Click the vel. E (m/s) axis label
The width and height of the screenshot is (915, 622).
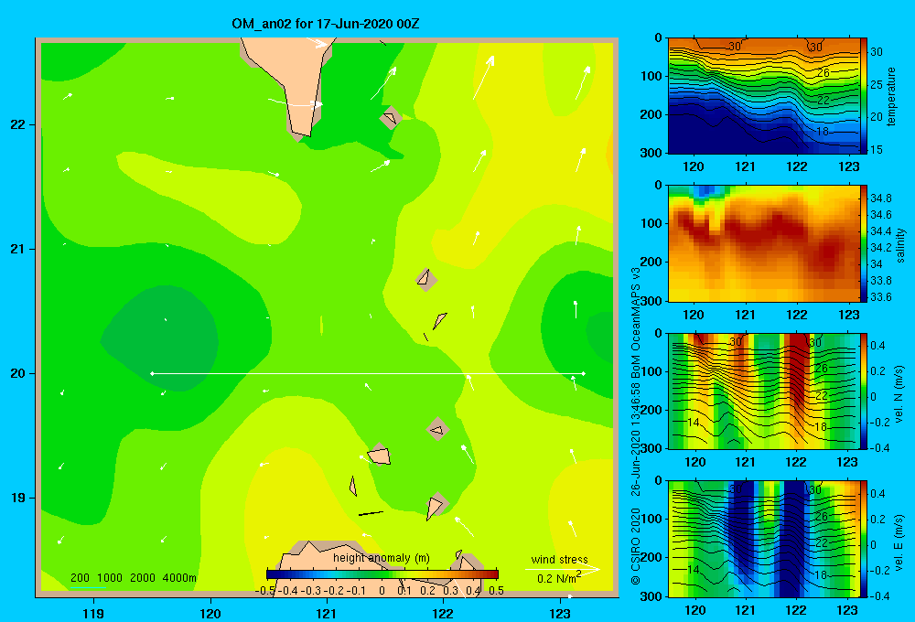(899, 542)
